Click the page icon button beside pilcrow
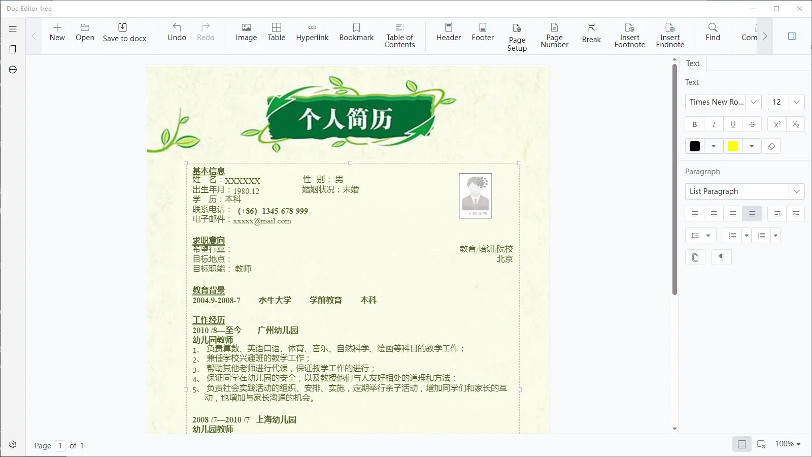 695,257
